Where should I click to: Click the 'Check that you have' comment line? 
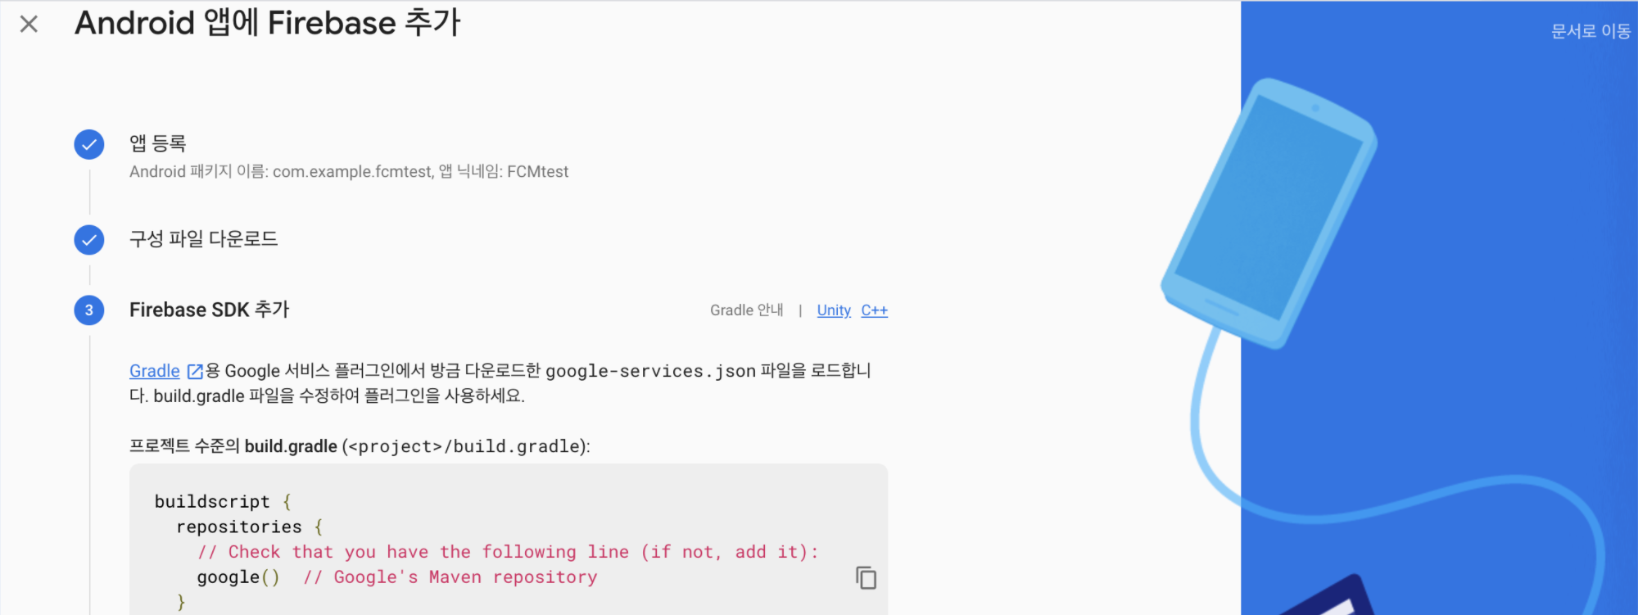(508, 552)
